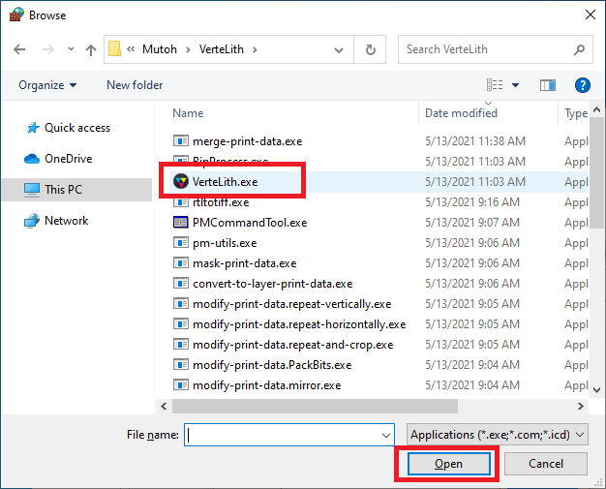Select Network in sidebar
606x489 pixels.
click(66, 221)
